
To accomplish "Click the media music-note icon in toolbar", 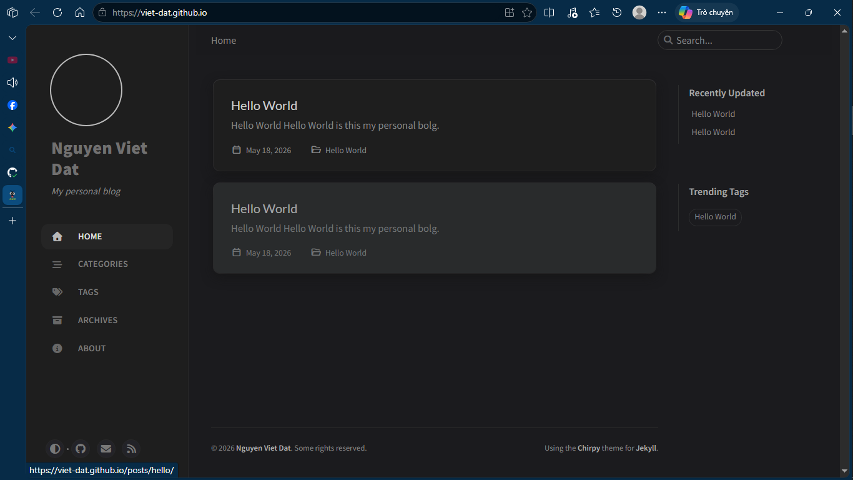I will 572,12.
